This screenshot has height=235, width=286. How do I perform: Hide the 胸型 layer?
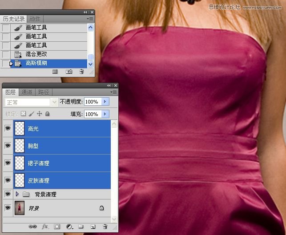8,146
